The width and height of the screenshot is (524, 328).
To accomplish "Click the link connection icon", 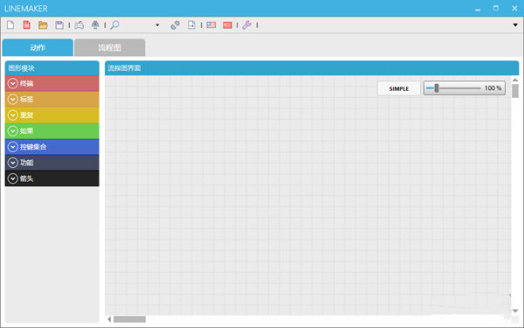I will [x=176, y=25].
